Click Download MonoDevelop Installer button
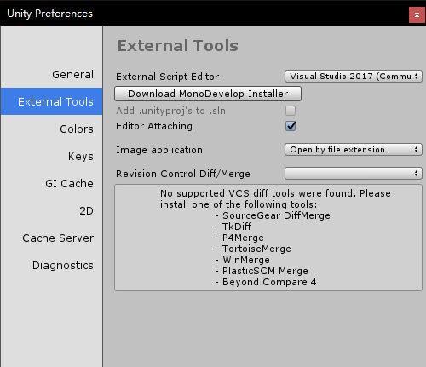This screenshot has height=367, width=426. [208, 94]
